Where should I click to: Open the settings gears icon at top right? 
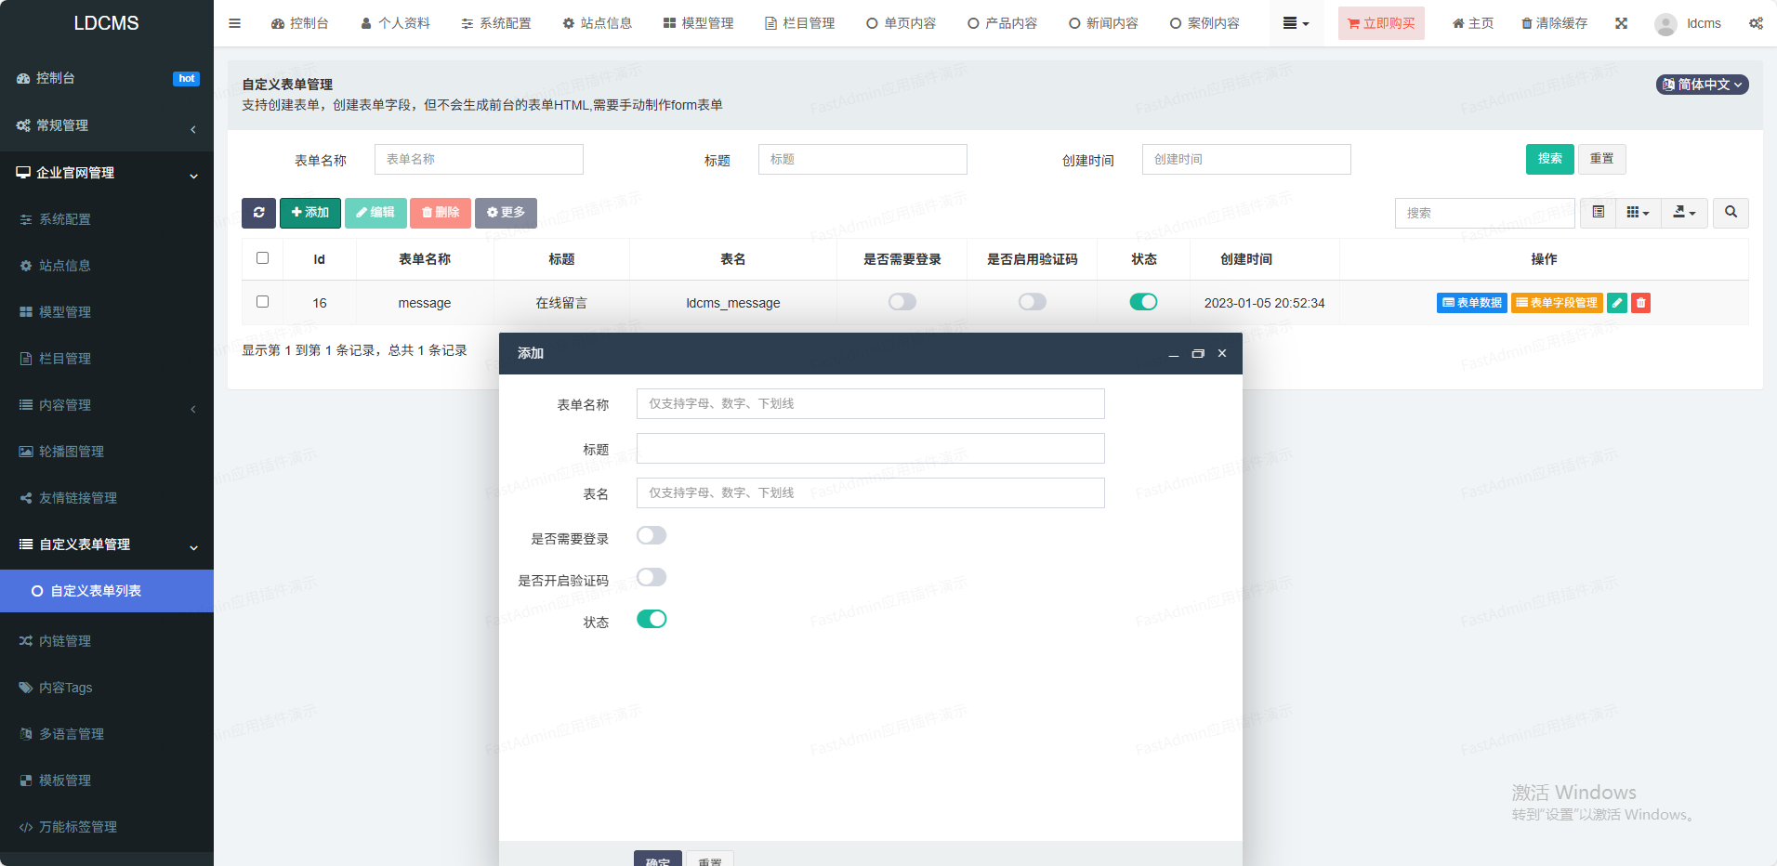1756,23
